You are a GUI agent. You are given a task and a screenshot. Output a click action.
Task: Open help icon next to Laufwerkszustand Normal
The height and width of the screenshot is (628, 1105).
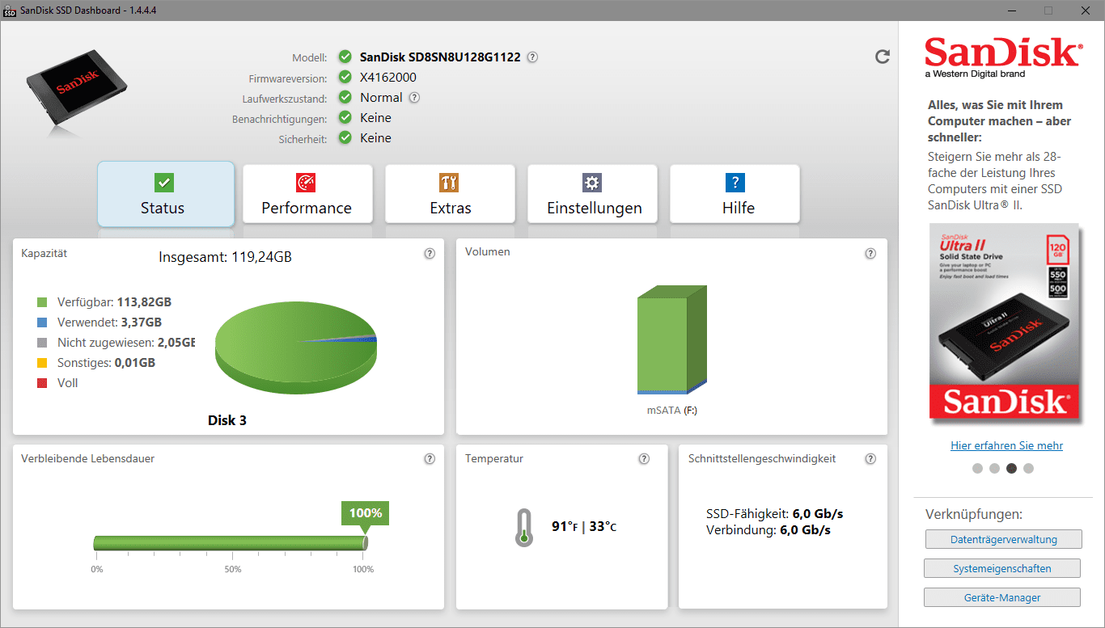click(x=414, y=98)
